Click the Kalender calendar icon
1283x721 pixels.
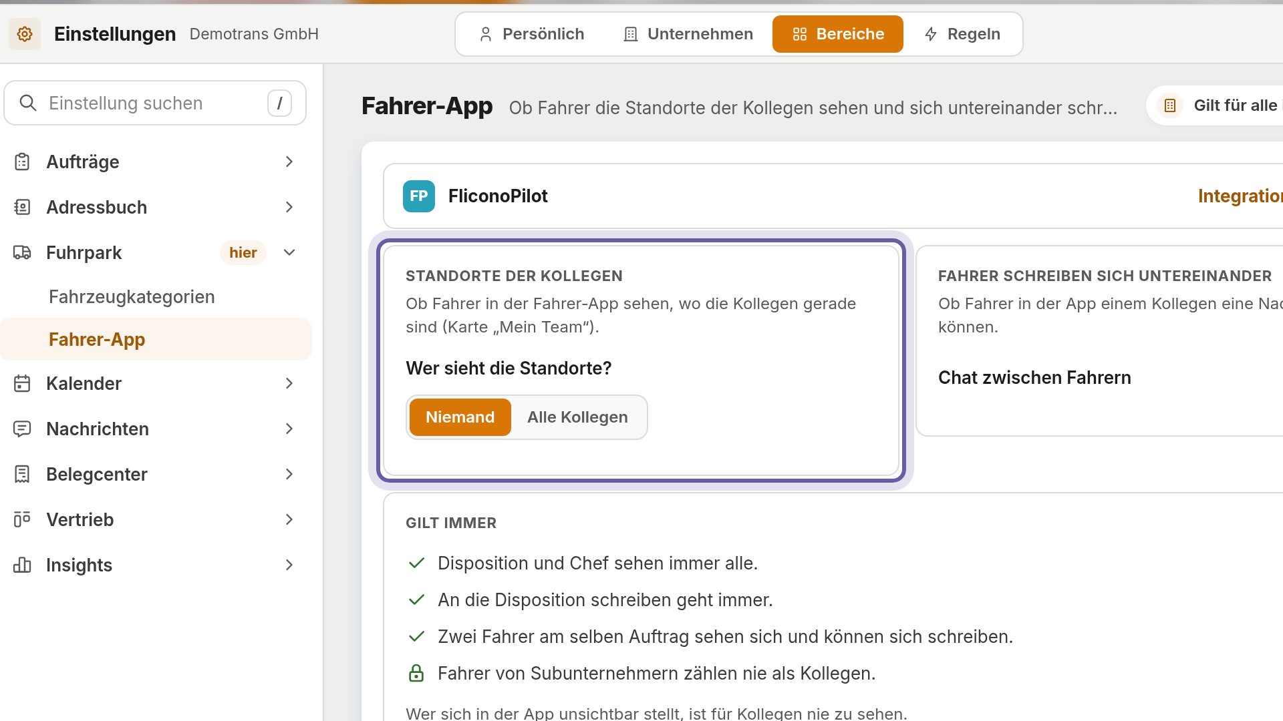pyautogui.click(x=22, y=383)
